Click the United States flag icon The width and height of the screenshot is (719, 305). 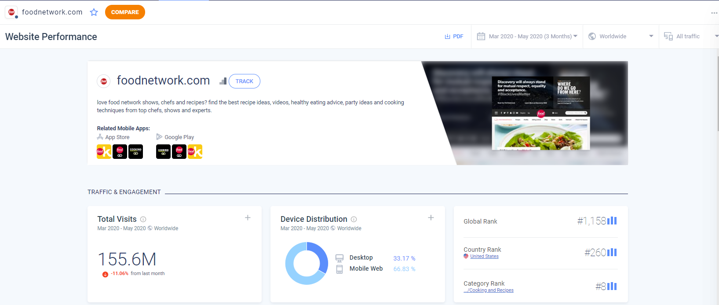(x=466, y=256)
